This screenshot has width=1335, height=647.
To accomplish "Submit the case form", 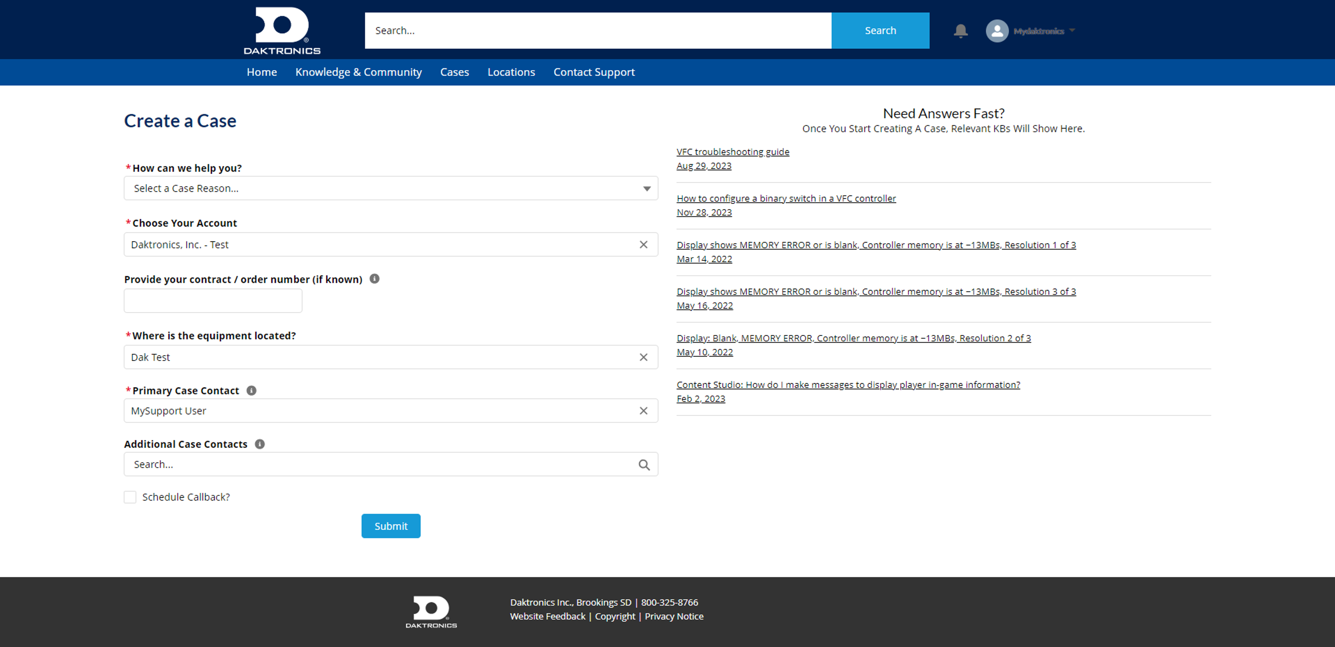I will (390, 526).
